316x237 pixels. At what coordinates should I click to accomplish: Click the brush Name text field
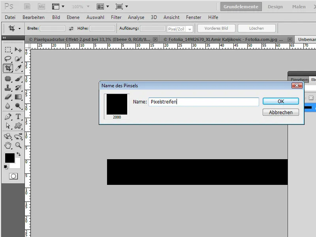(x=204, y=102)
